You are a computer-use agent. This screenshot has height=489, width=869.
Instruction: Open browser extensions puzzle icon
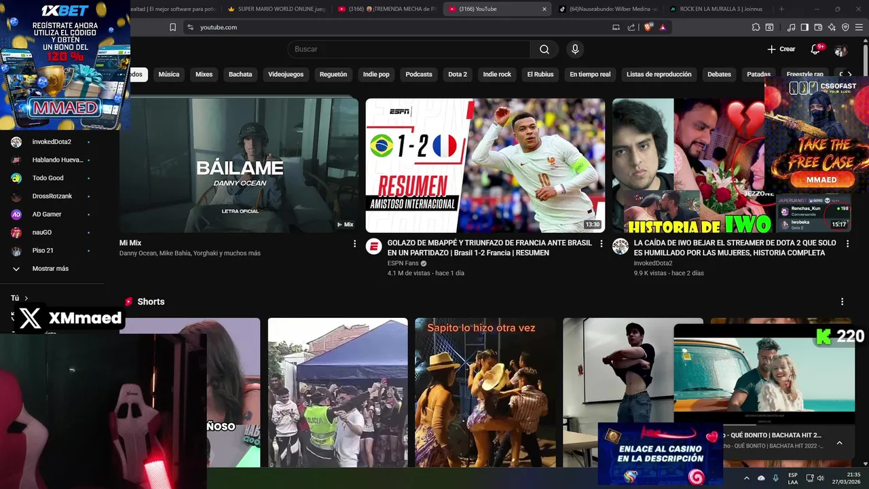756,27
